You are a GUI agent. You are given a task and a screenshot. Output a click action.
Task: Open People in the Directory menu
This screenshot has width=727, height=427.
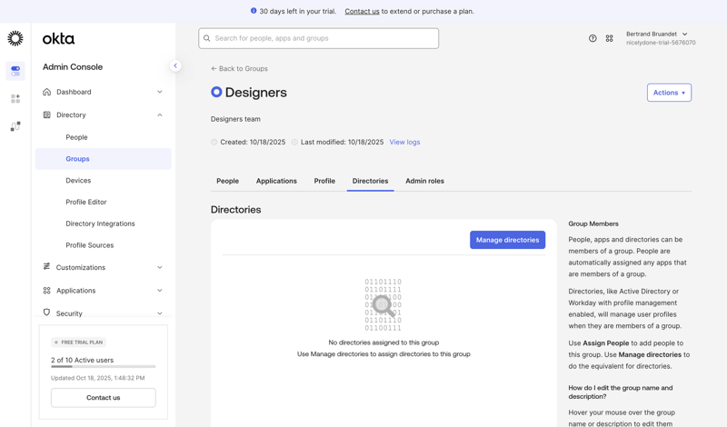[76, 137]
